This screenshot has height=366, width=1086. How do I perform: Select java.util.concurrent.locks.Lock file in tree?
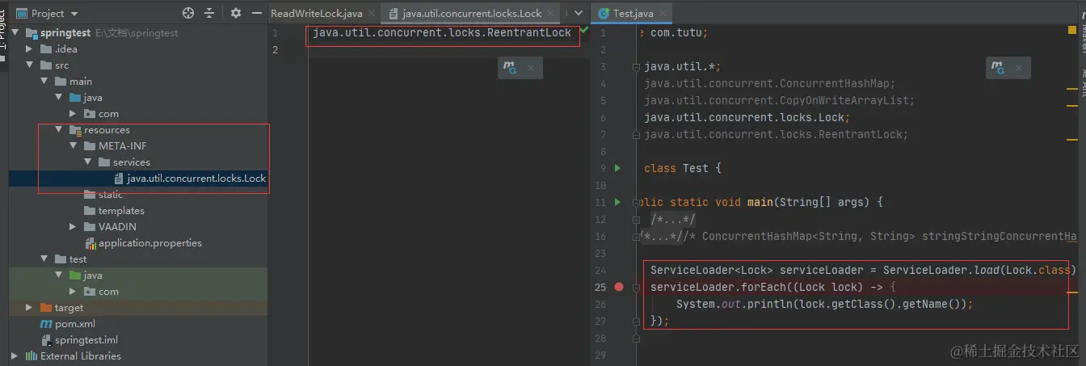pos(196,179)
